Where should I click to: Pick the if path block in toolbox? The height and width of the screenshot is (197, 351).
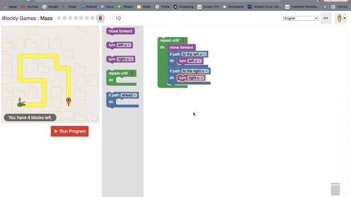tap(114, 95)
